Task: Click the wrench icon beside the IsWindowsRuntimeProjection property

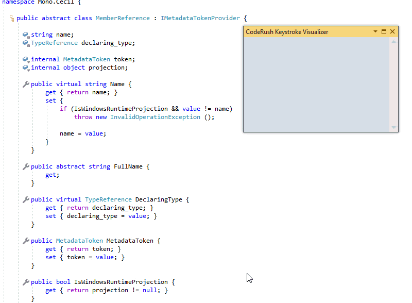Action: click(x=26, y=282)
